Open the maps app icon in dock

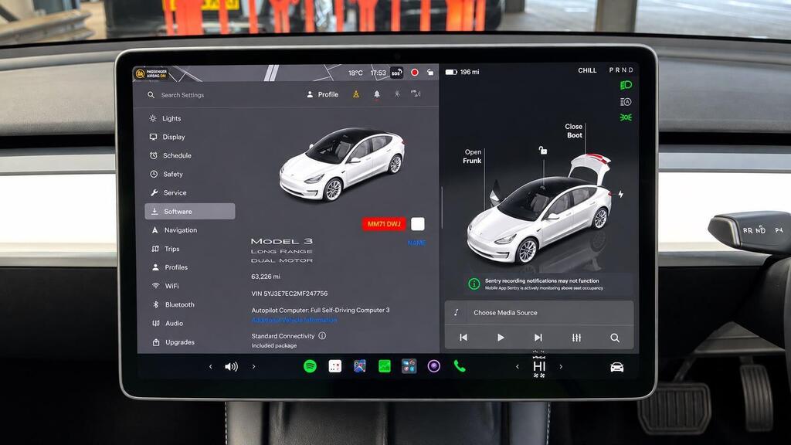tap(360, 366)
